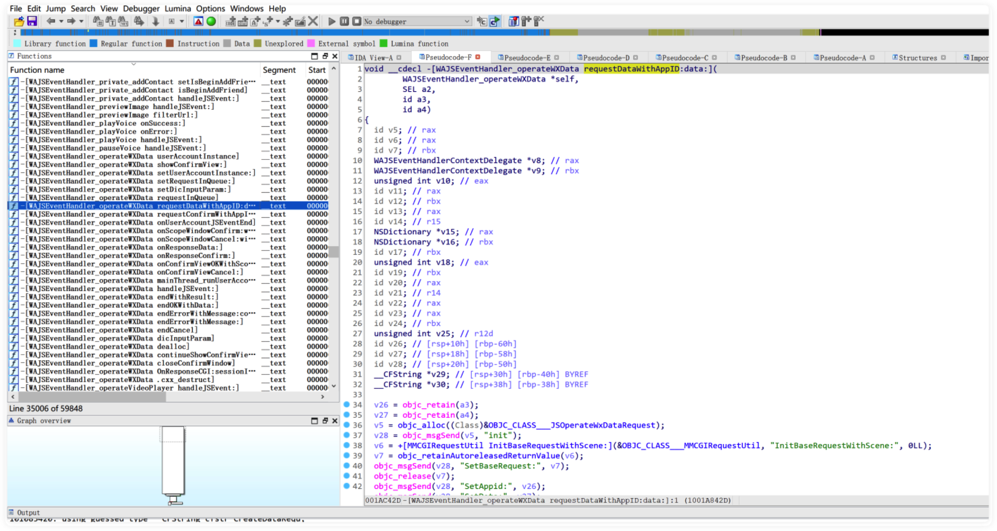
Task: Click the Save database floppy icon
Action: [x=32, y=21]
